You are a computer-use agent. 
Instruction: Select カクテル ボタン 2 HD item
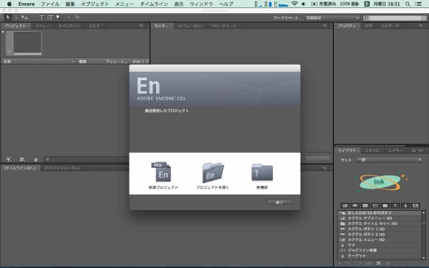pos(380,234)
